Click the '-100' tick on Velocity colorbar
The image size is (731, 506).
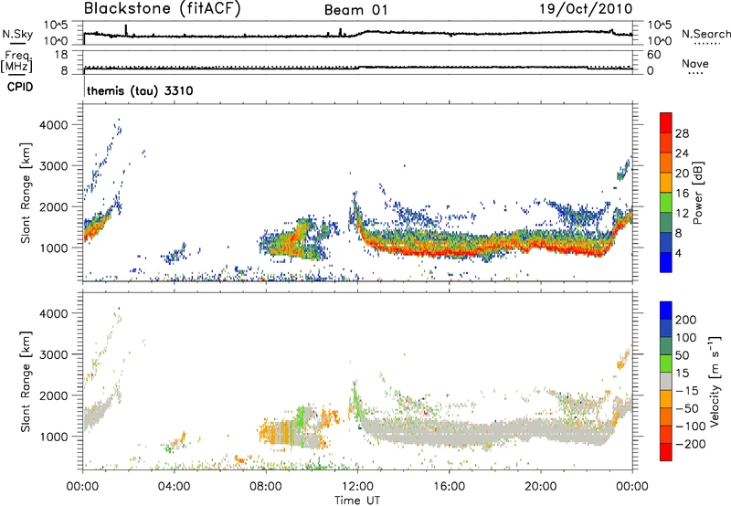tap(690, 427)
